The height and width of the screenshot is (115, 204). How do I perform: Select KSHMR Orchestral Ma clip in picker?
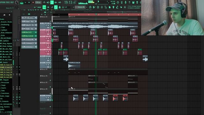[x=29, y=40]
